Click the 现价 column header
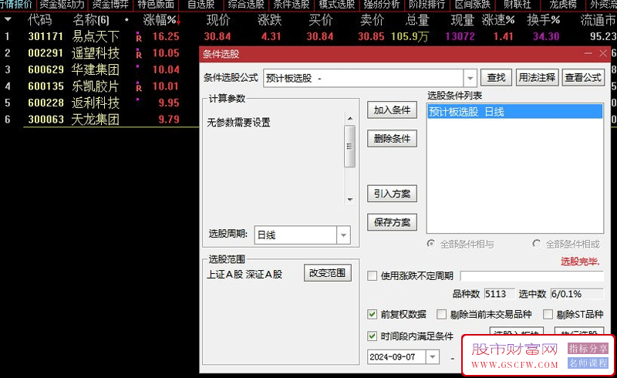This screenshot has width=617, height=378. pos(218,20)
